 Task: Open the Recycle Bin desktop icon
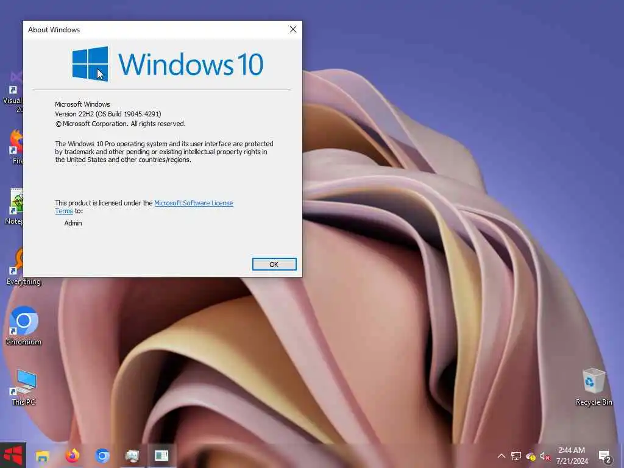coord(594,387)
